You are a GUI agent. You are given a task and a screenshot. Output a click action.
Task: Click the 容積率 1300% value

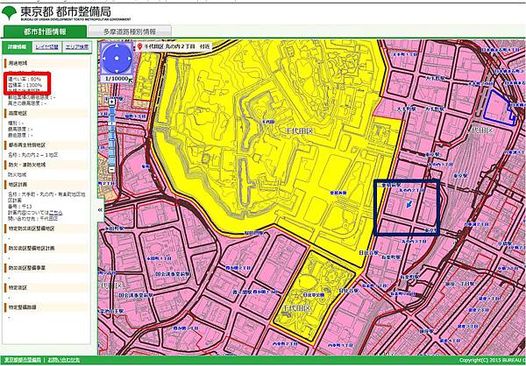[25, 86]
